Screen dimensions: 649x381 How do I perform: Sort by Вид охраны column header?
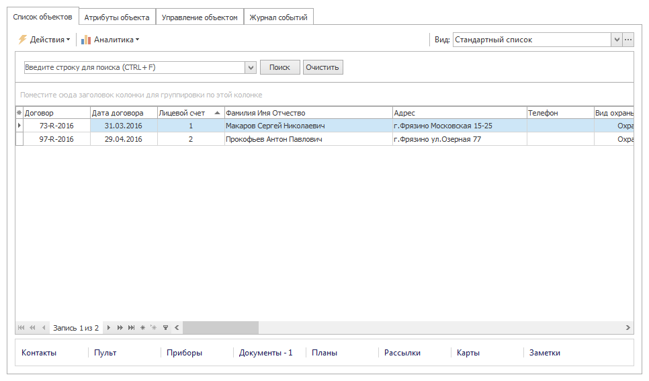pyautogui.click(x=614, y=113)
